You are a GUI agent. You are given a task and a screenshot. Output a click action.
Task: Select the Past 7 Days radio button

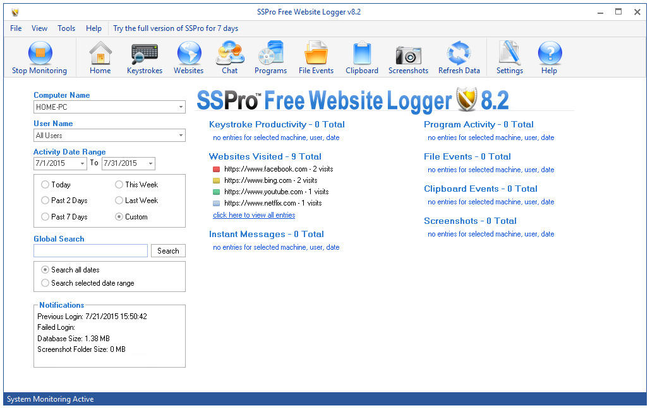(x=45, y=216)
